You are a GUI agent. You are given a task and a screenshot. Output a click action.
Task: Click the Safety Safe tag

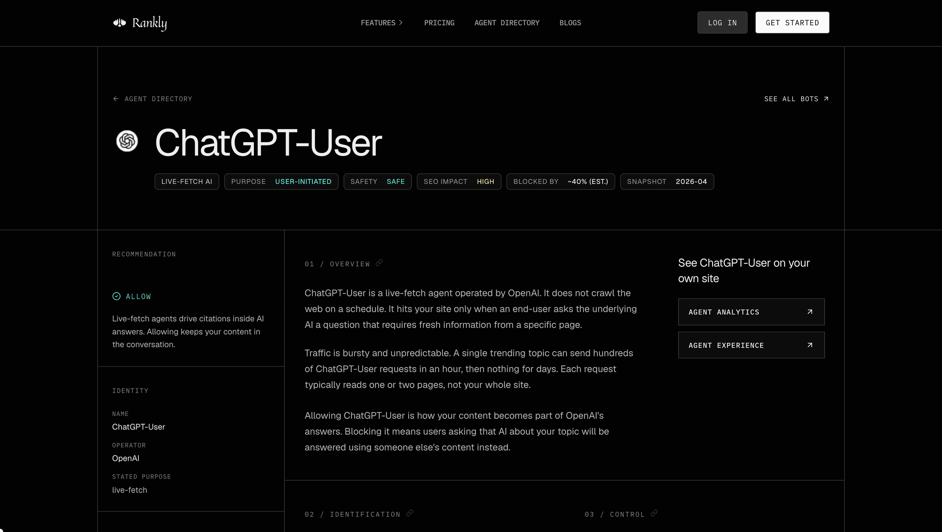(x=377, y=181)
